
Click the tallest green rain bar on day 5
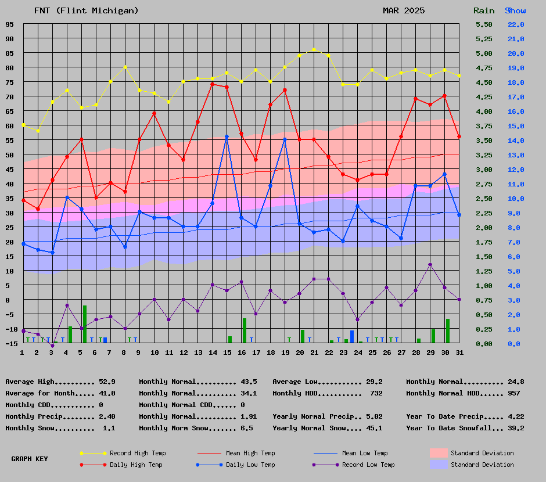[x=85, y=324]
